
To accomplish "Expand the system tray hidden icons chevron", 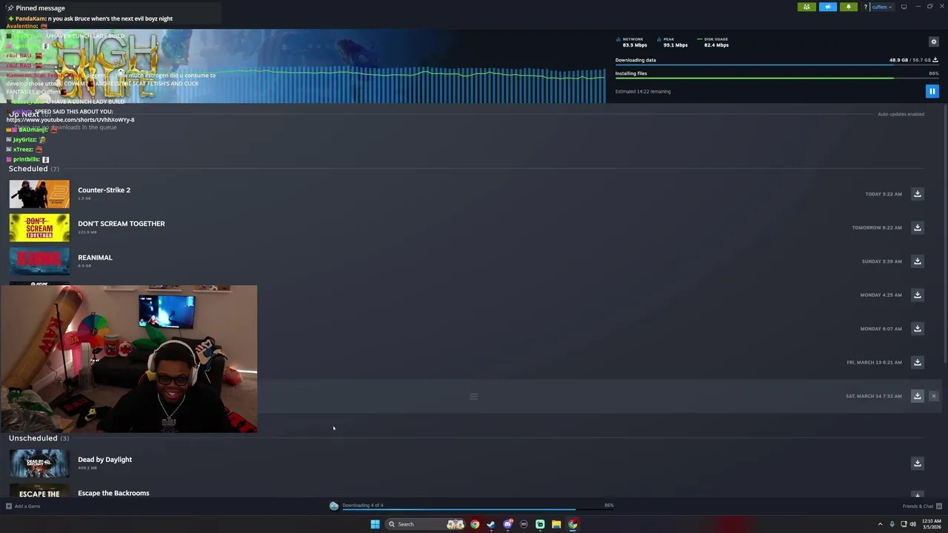I will click(x=880, y=524).
